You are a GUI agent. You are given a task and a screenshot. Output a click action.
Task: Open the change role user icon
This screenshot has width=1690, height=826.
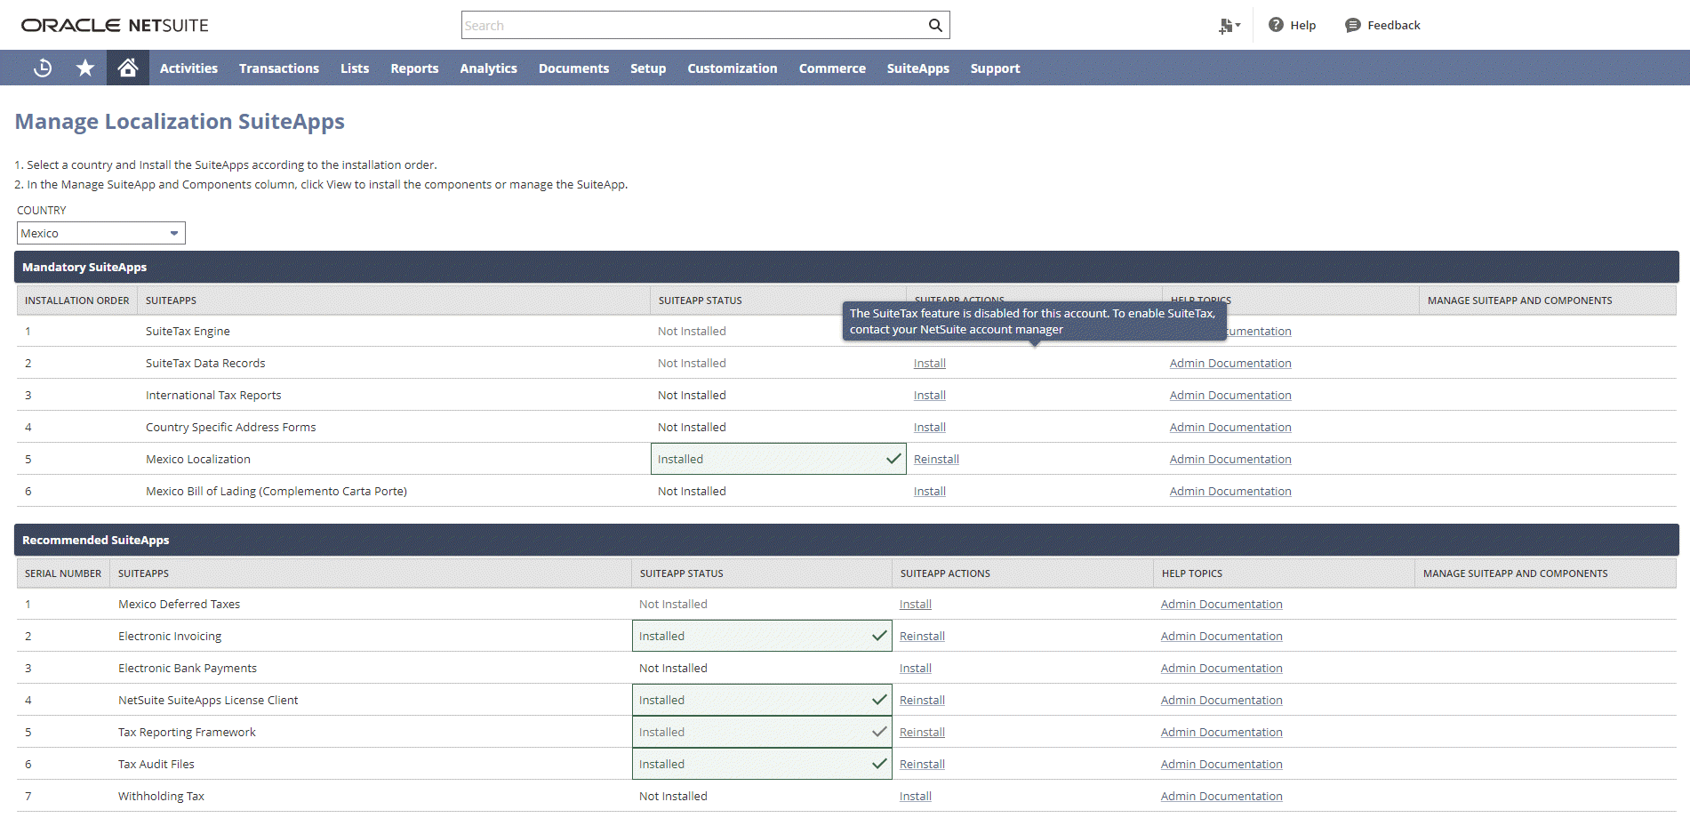1229,26
